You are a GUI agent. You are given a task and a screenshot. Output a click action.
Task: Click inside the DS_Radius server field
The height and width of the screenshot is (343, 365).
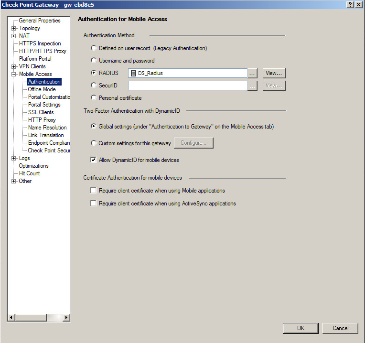(x=191, y=73)
